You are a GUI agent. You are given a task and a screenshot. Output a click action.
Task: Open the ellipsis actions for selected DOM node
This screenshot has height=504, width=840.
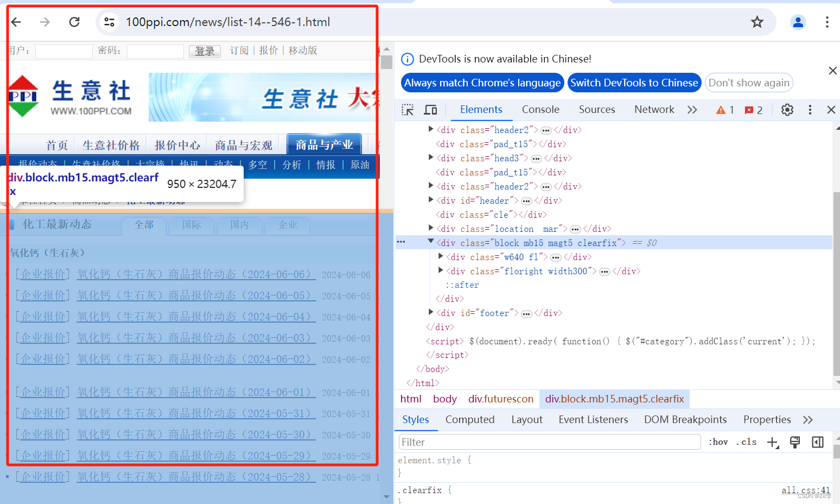tap(401, 242)
